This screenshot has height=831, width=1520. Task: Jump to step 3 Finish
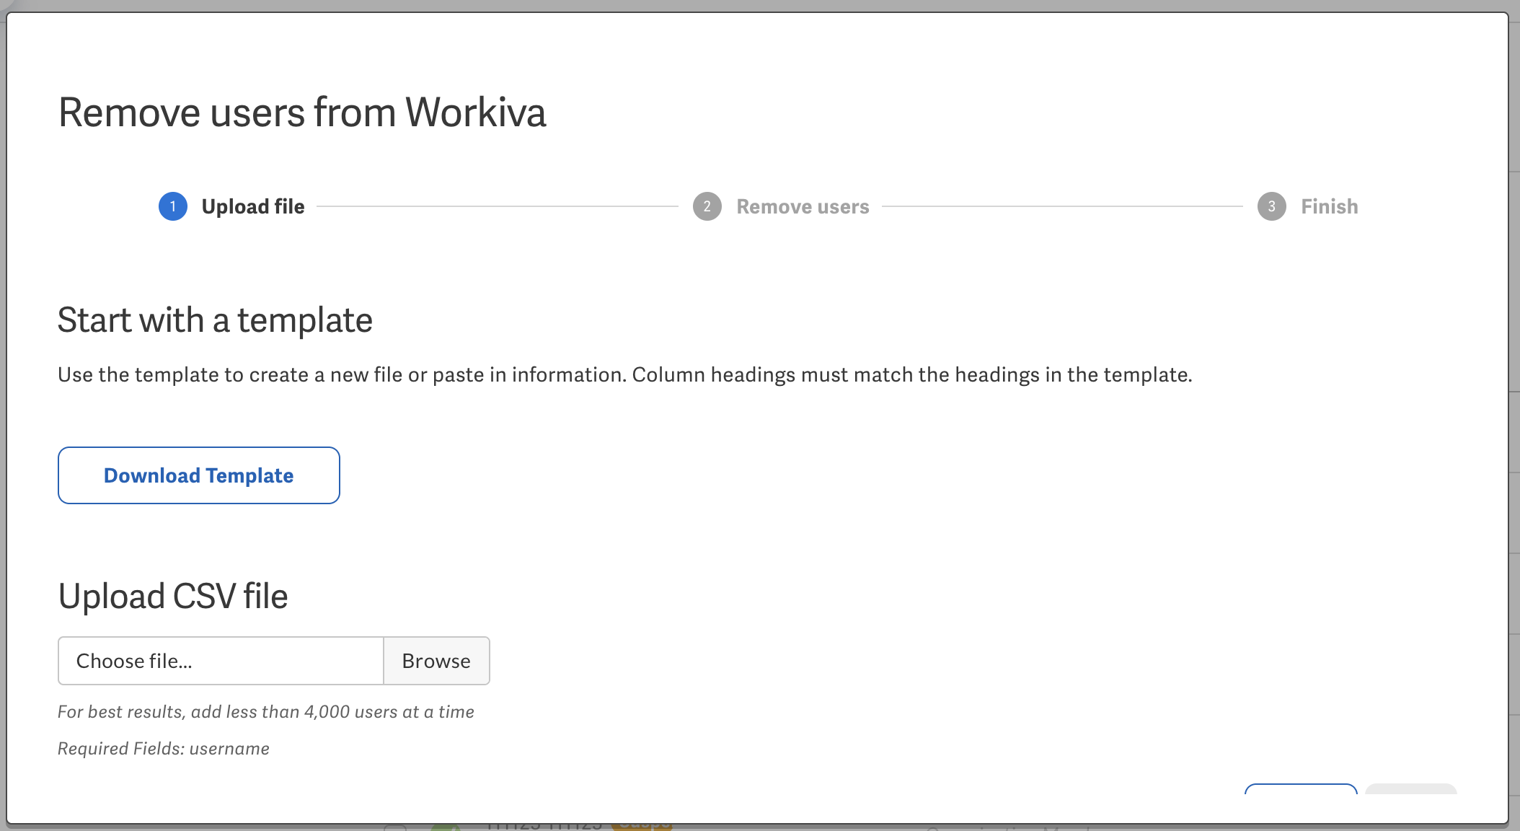[x=1307, y=206]
